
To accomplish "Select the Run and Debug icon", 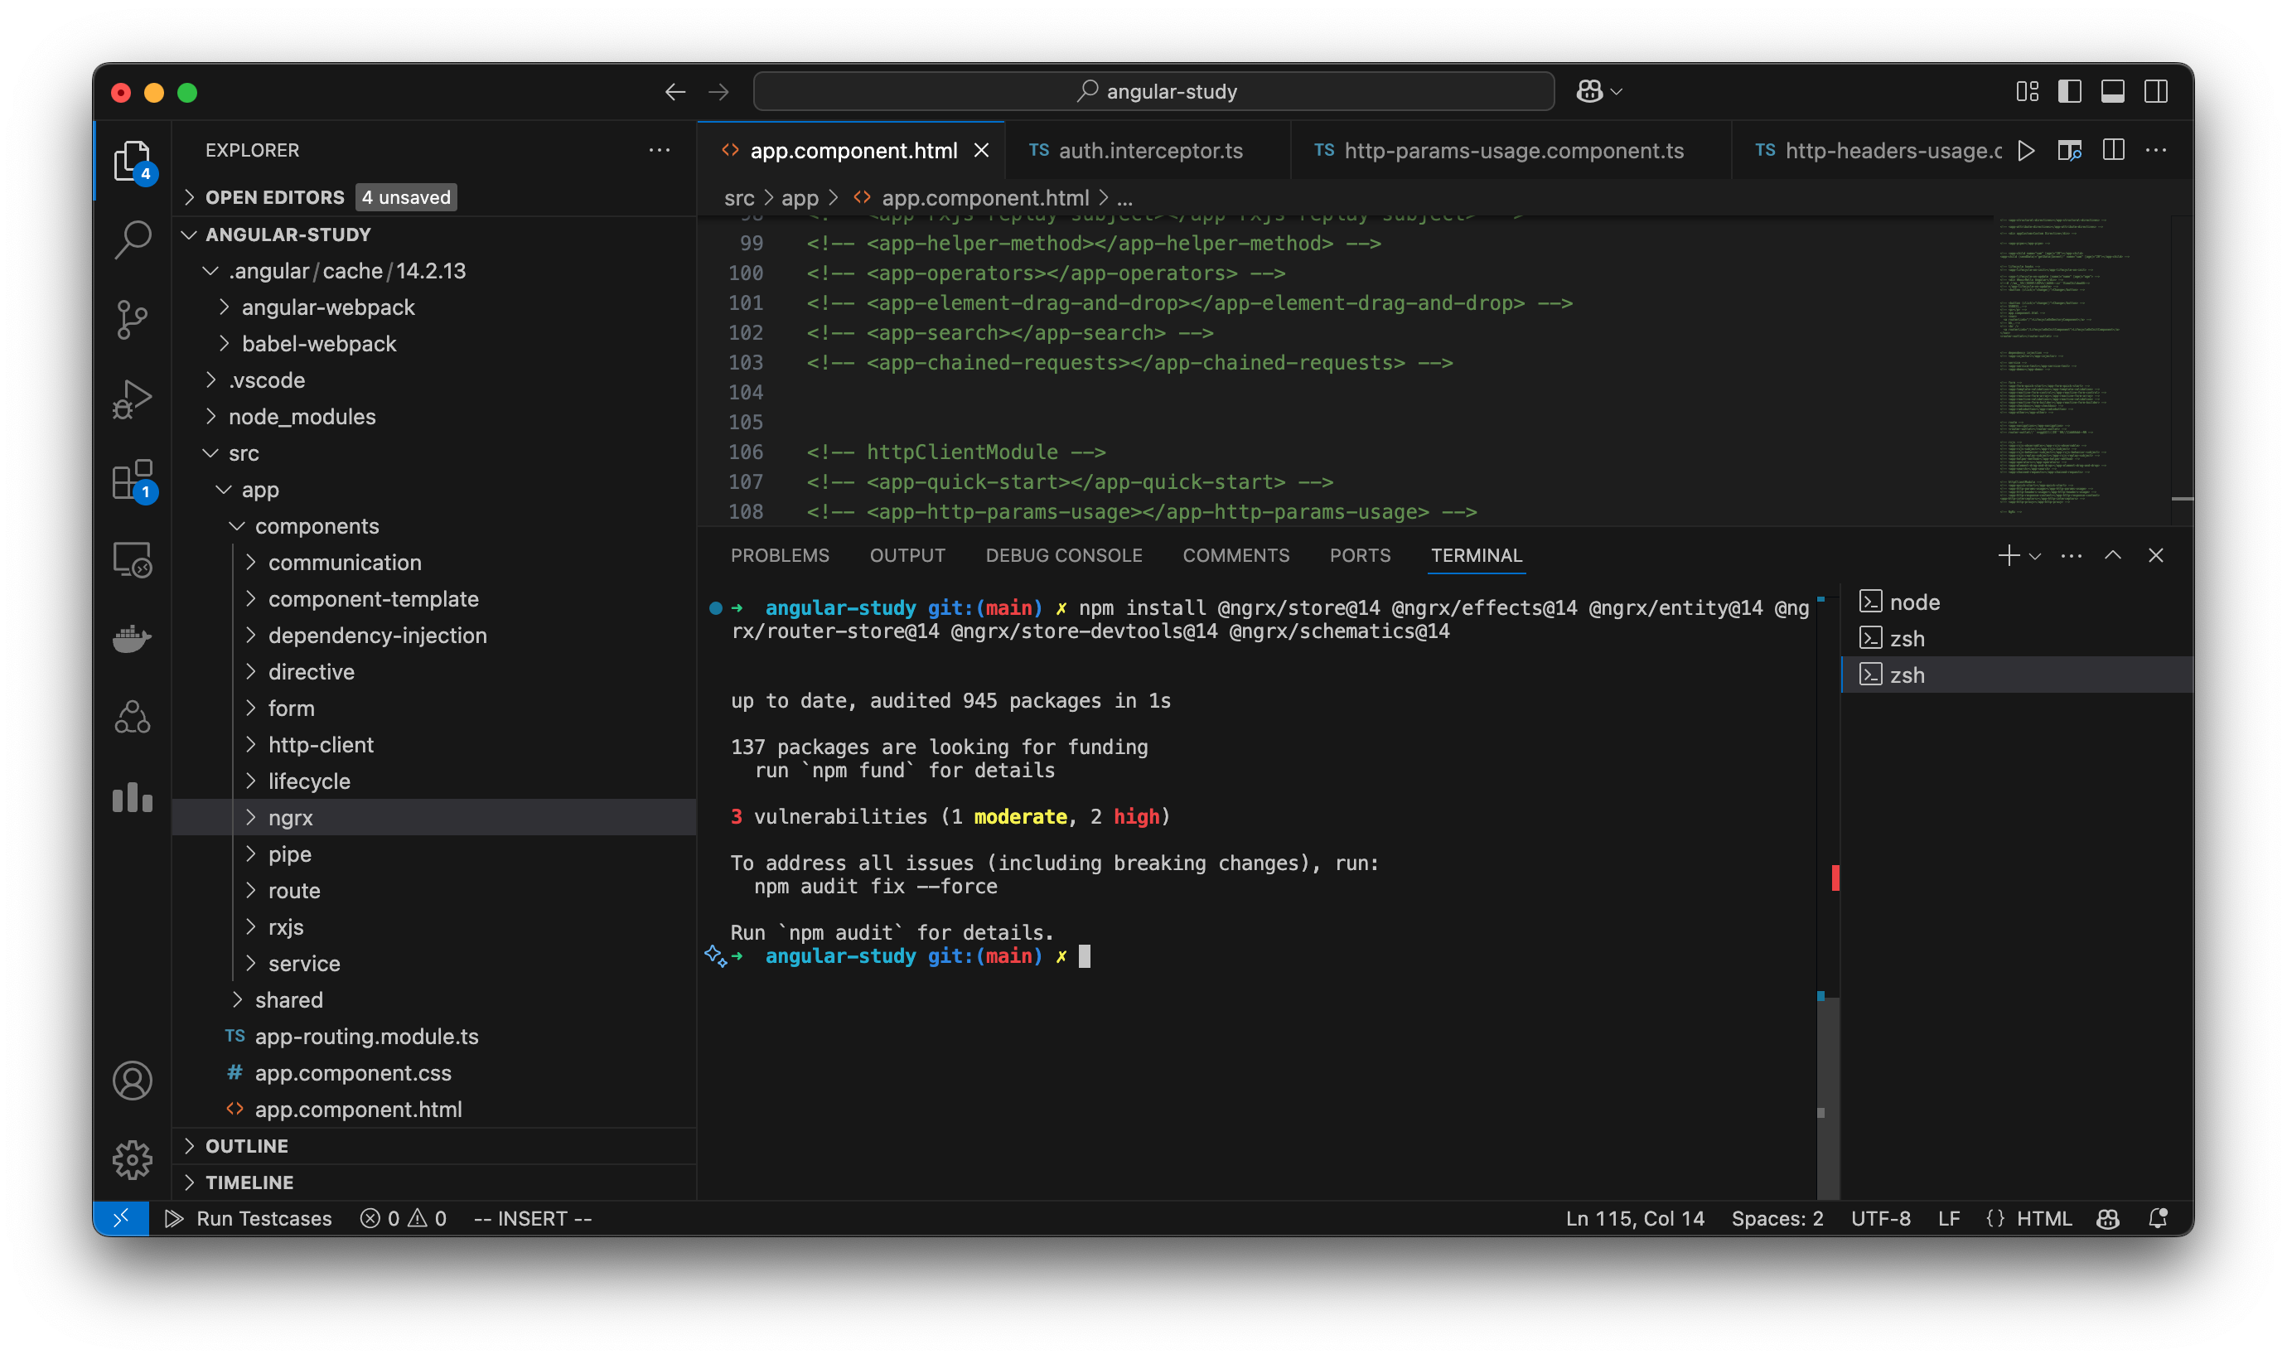I will [132, 398].
